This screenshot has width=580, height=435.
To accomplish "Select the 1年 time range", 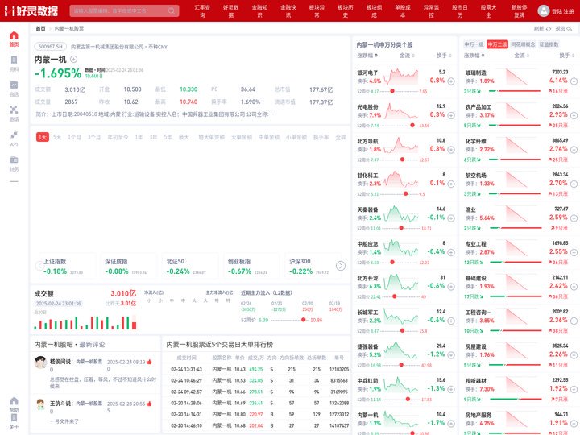I will (x=139, y=137).
